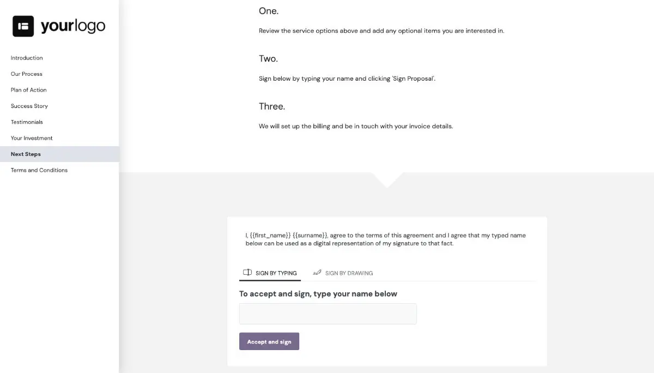The height and width of the screenshot is (373, 654).
Task: Click the agreement statement paragraph
Action: click(x=385, y=239)
